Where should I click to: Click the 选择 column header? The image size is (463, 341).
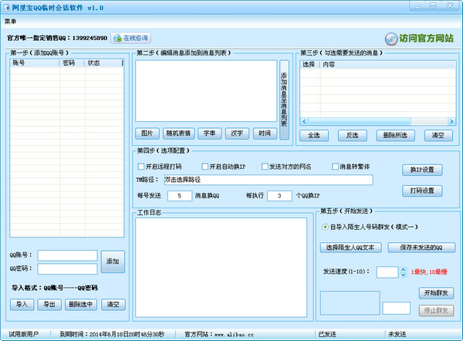309,64
